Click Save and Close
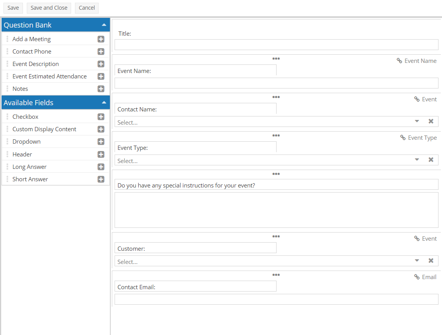 pos(49,8)
